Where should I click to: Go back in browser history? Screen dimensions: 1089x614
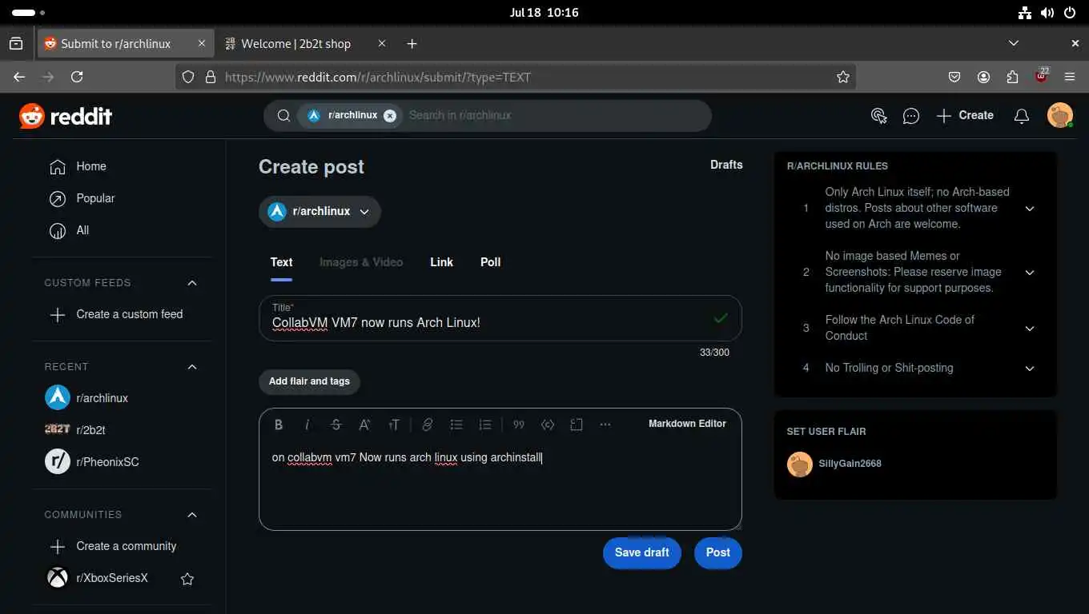click(x=19, y=77)
